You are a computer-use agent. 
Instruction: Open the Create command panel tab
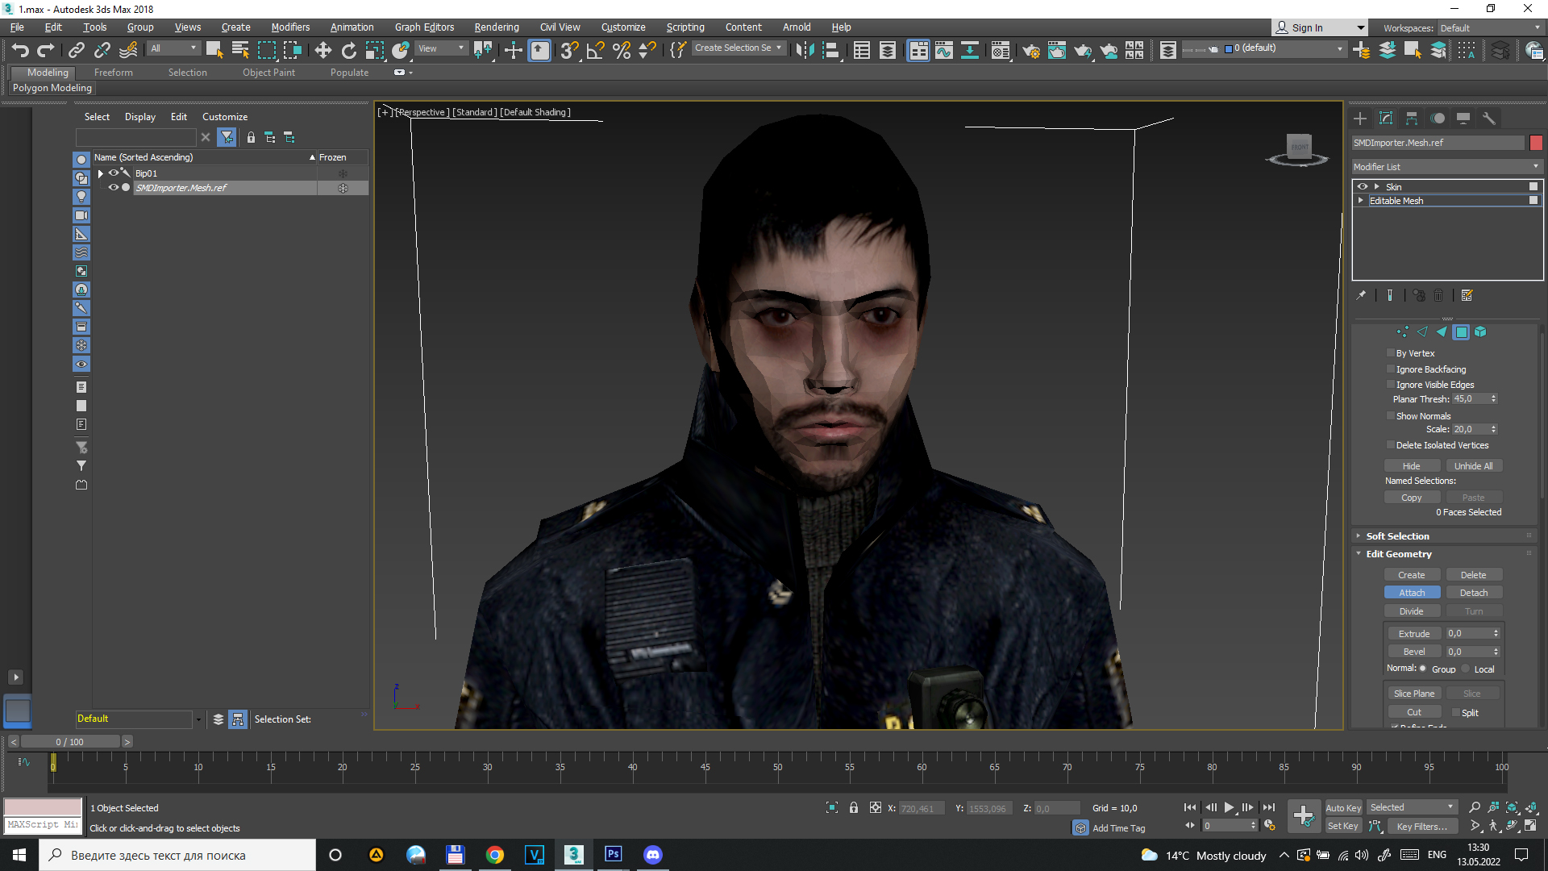(x=1360, y=119)
